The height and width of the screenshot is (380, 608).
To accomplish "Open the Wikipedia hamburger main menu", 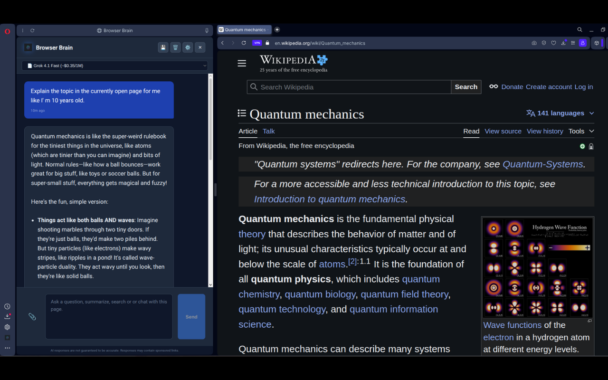I will [242, 63].
